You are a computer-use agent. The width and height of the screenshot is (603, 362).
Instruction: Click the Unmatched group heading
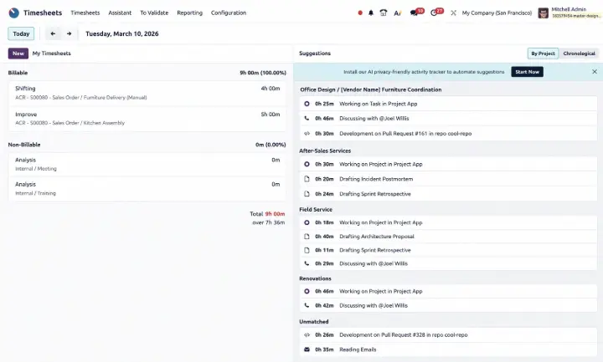click(x=314, y=322)
